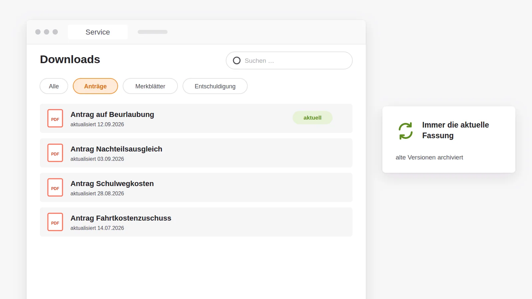Screen dimensions: 532x299
Task: Open Antrag Fahrtkostenzuschuss download
Action: (196, 222)
